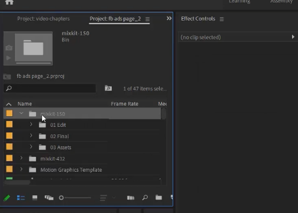
Task: Click folder icon of Motion Graphics Template
Action: (x=33, y=169)
